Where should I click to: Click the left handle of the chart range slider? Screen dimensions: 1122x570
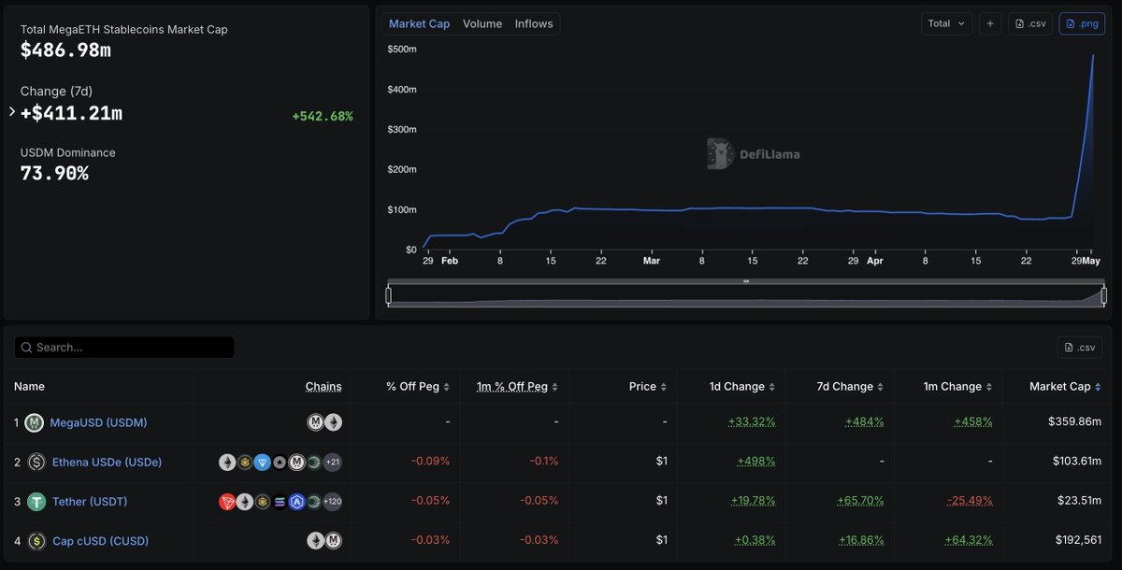(389, 295)
